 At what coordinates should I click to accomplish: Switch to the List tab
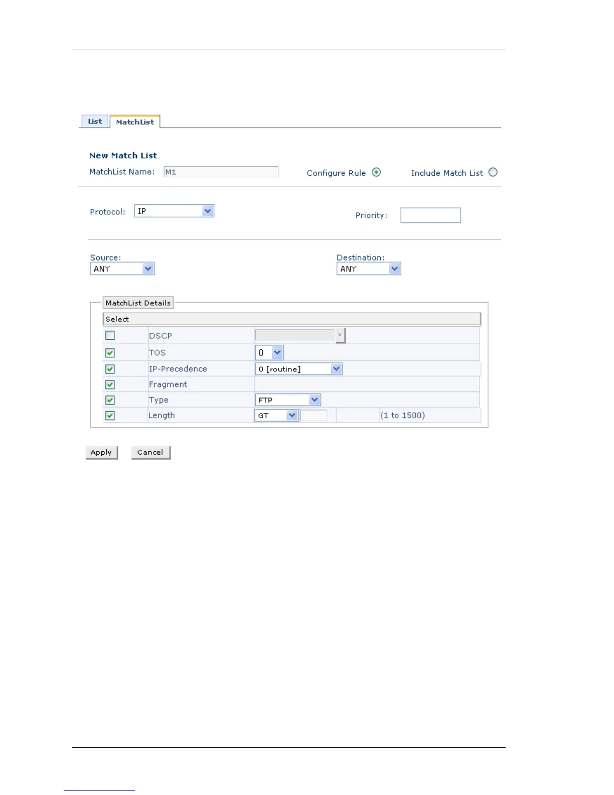tap(95, 121)
